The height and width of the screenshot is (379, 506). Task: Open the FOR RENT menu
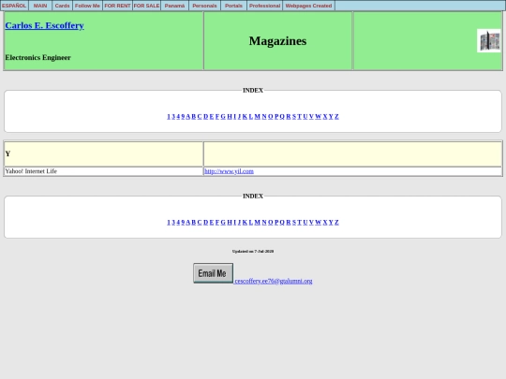(x=117, y=6)
